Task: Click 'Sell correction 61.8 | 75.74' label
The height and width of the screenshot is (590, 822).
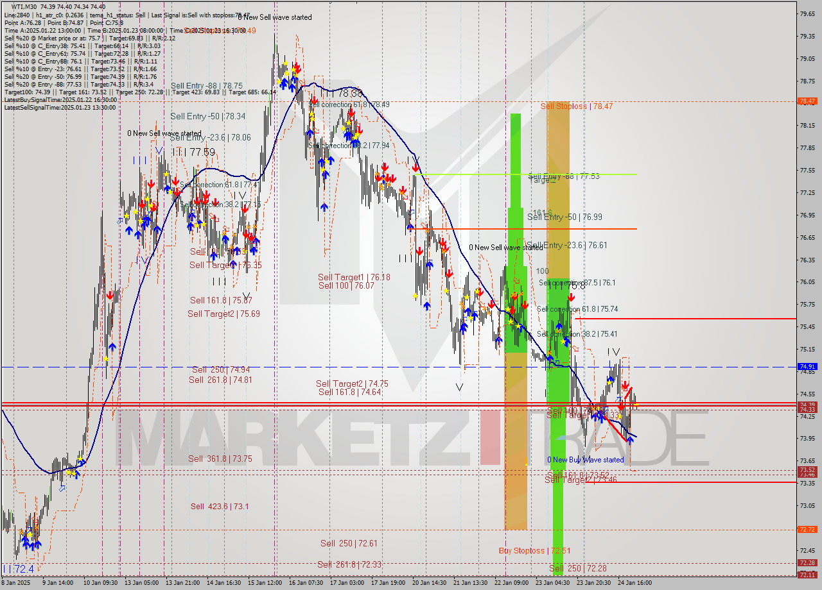Action: (577, 308)
